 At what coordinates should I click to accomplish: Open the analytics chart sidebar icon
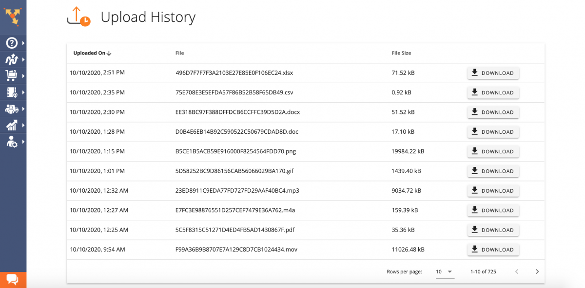click(12, 125)
